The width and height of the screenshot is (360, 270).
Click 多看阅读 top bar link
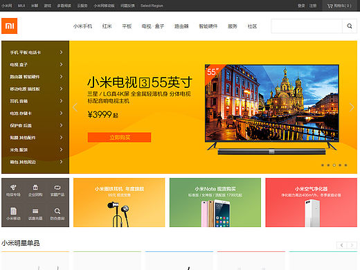(64, 6)
